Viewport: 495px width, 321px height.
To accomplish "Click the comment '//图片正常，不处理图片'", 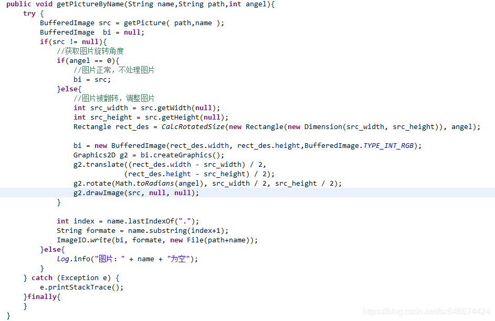I will coord(114,70).
